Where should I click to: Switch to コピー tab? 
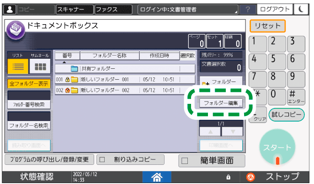[36, 10]
